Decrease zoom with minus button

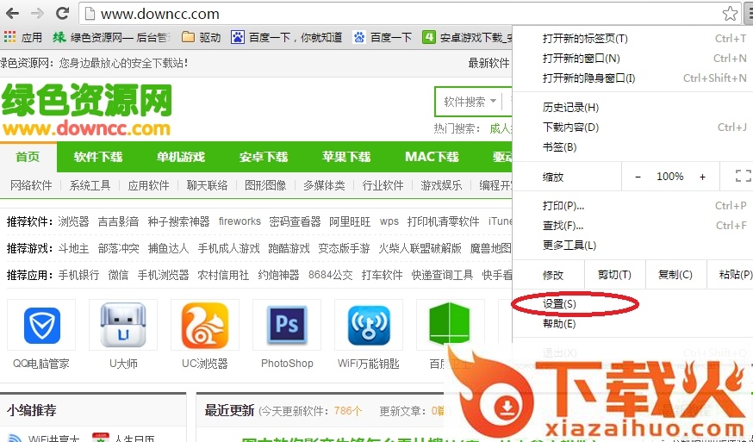click(638, 177)
